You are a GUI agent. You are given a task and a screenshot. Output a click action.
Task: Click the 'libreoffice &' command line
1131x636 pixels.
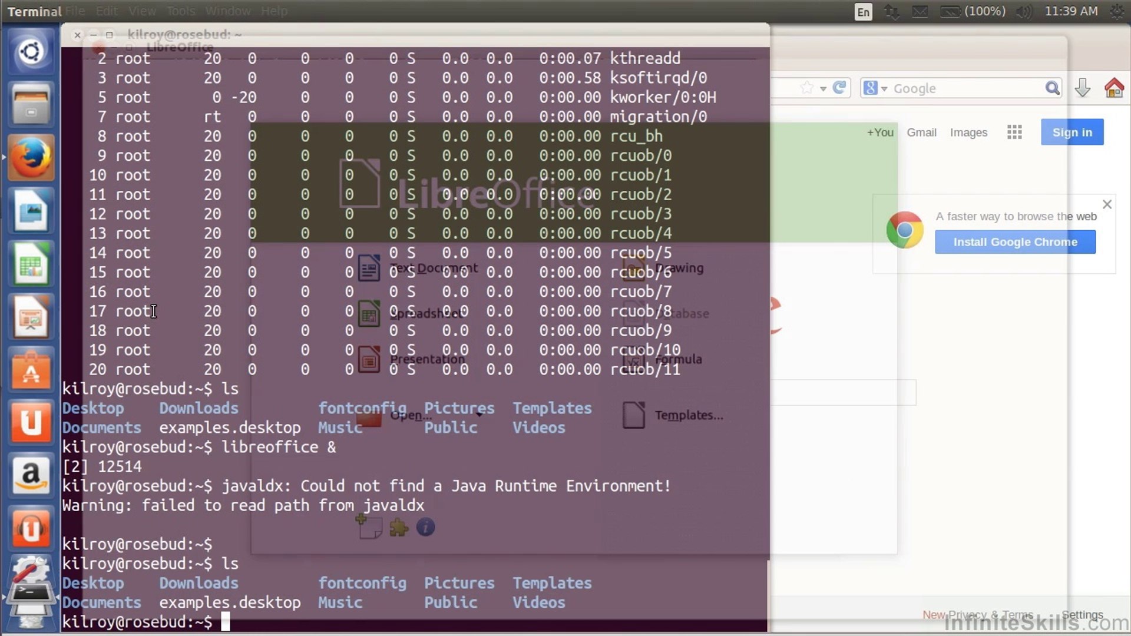click(x=279, y=447)
